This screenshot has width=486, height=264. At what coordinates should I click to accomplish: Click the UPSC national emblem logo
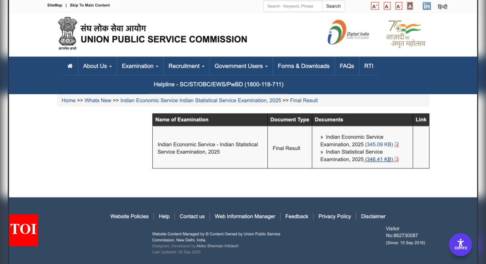pos(67,33)
